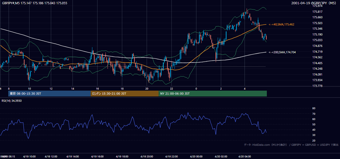Screen dimensions: 340x159
Task: Click the 4/19 22:00 date axis label
Action: 172,156
